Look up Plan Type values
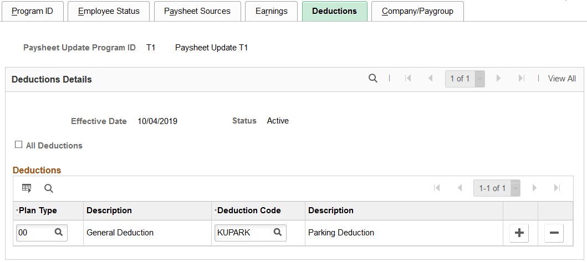Screen dimensions: 587x262 click(59, 233)
